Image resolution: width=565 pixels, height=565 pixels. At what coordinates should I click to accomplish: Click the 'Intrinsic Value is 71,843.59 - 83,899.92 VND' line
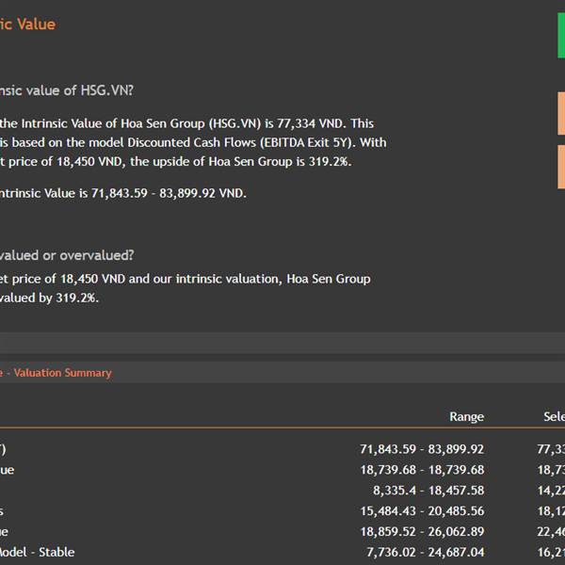click(x=123, y=193)
